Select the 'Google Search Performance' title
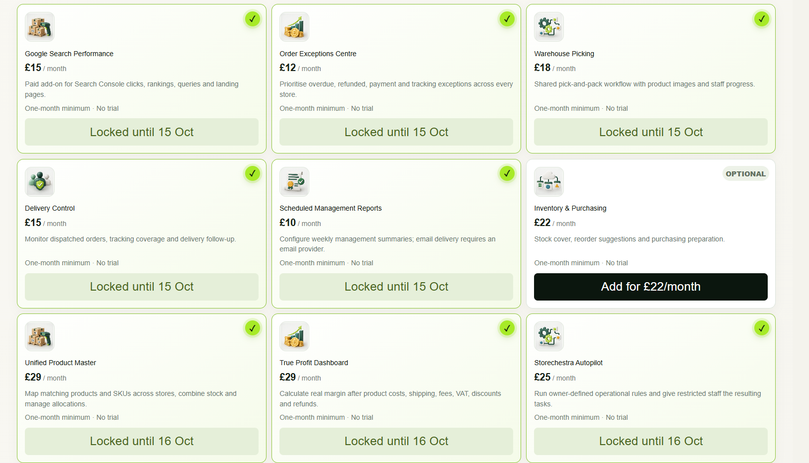809x463 pixels. point(69,54)
